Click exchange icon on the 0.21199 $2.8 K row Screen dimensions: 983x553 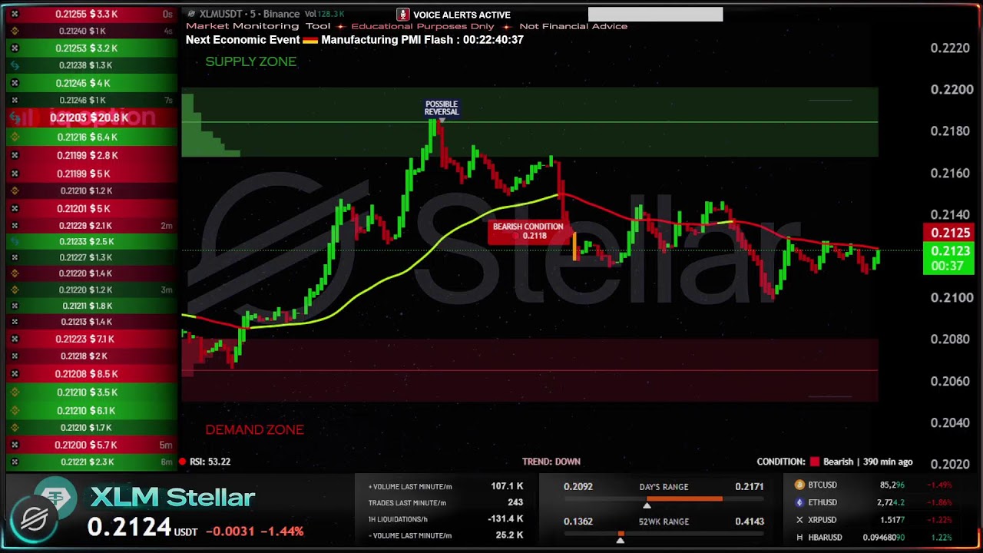coord(15,155)
